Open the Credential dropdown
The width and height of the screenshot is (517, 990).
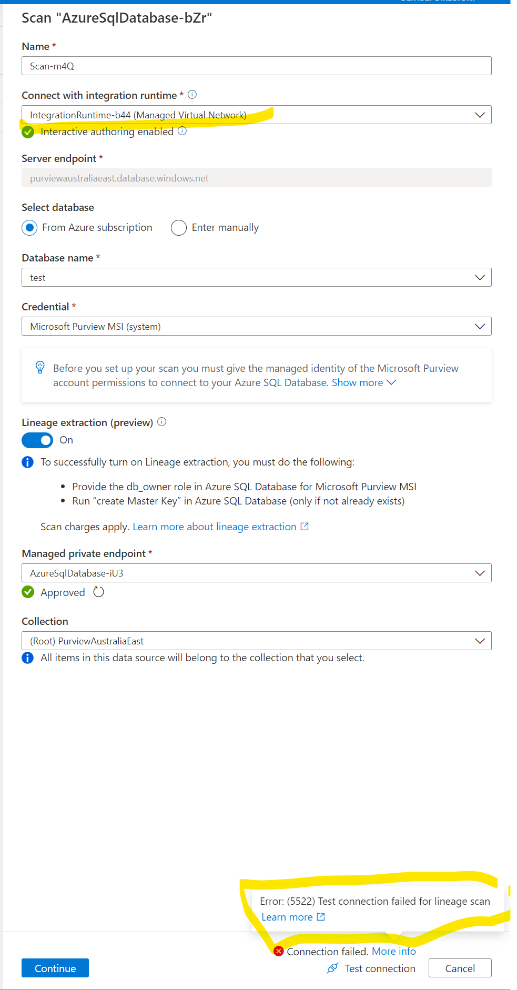pos(257,326)
